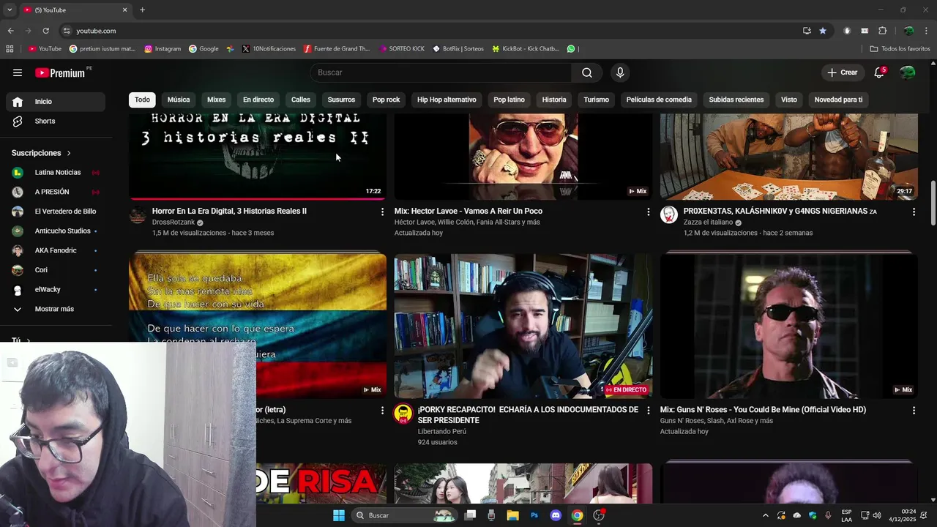This screenshot has height=527, width=937.
Task: Start voice search with microphone icon
Action: click(620, 72)
